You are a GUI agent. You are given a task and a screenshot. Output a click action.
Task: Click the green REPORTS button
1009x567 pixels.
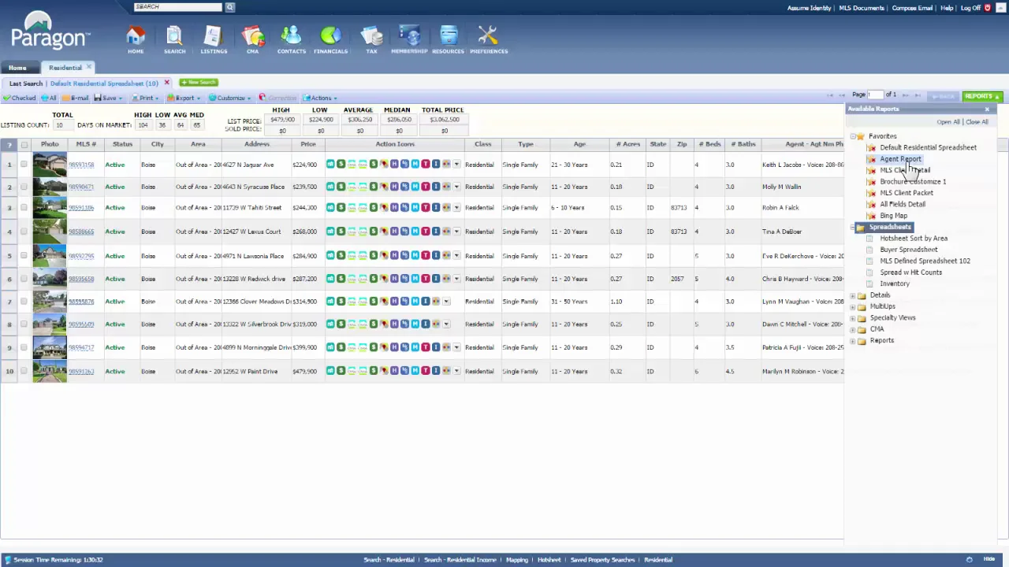pyautogui.click(x=982, y=97)
